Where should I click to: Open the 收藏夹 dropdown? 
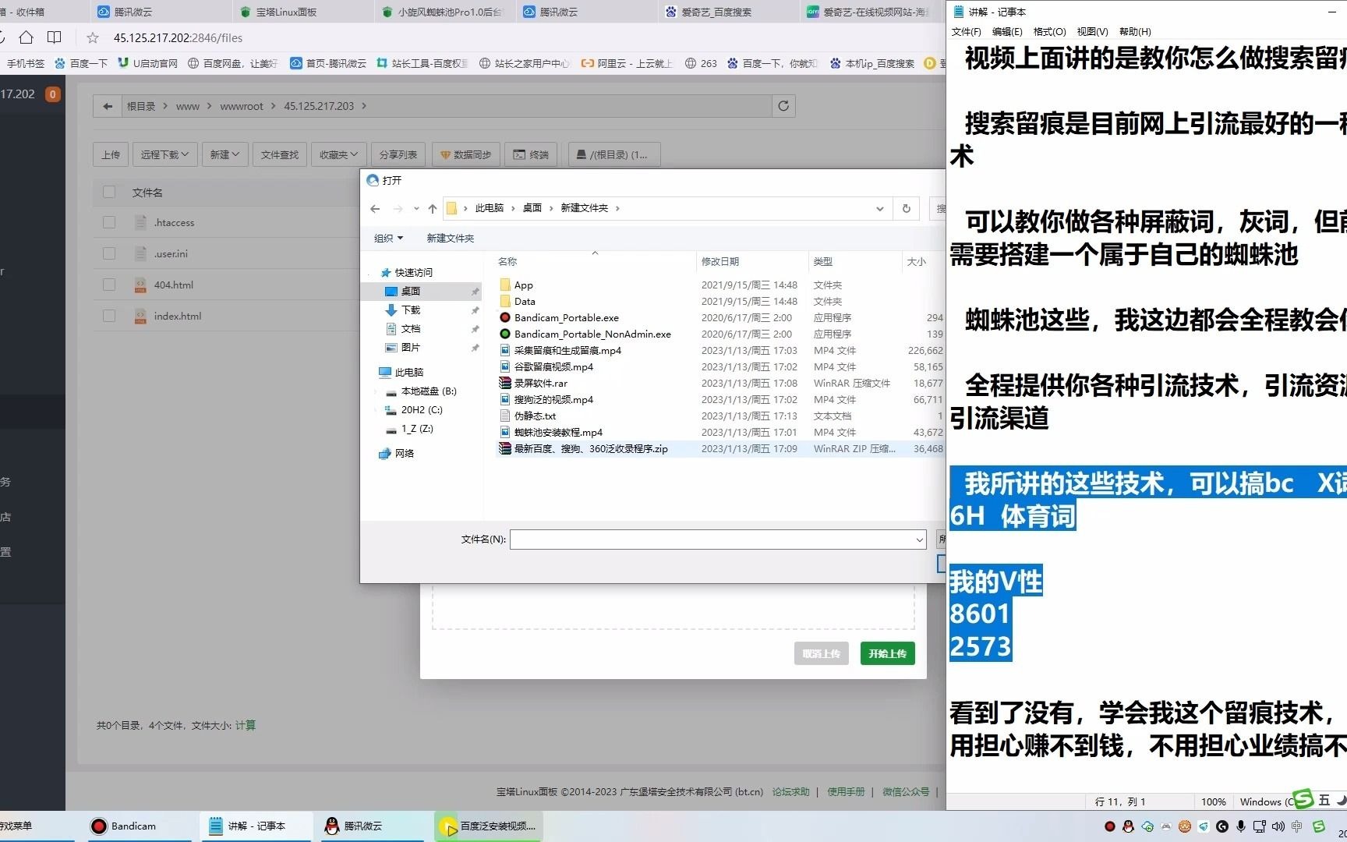click(338, 154)
